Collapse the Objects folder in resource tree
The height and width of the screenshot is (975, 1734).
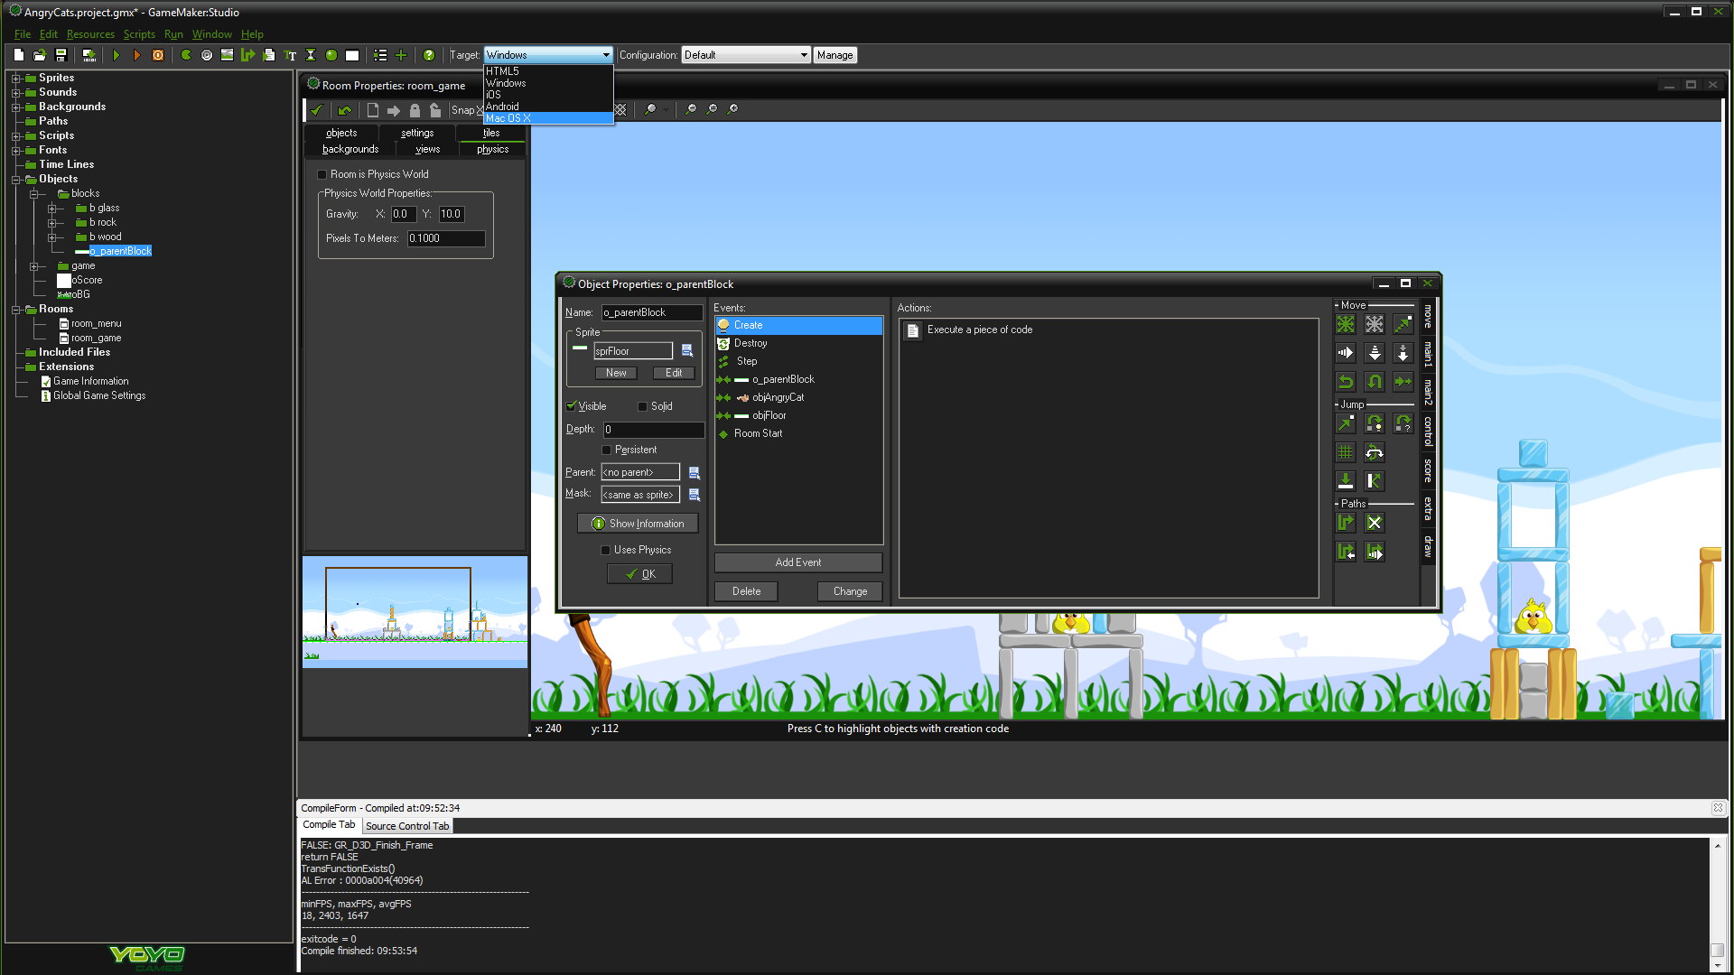15,180
